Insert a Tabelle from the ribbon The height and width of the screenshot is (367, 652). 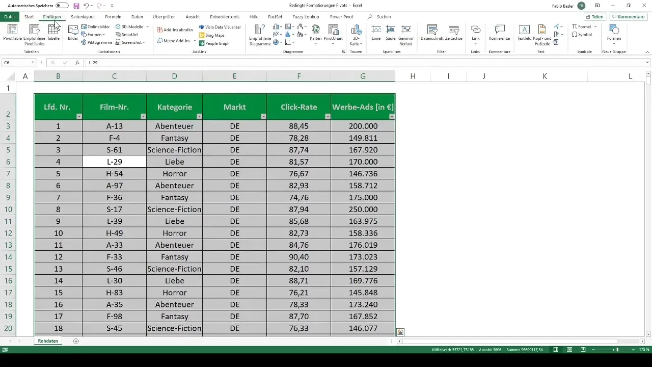coord(53,32)
